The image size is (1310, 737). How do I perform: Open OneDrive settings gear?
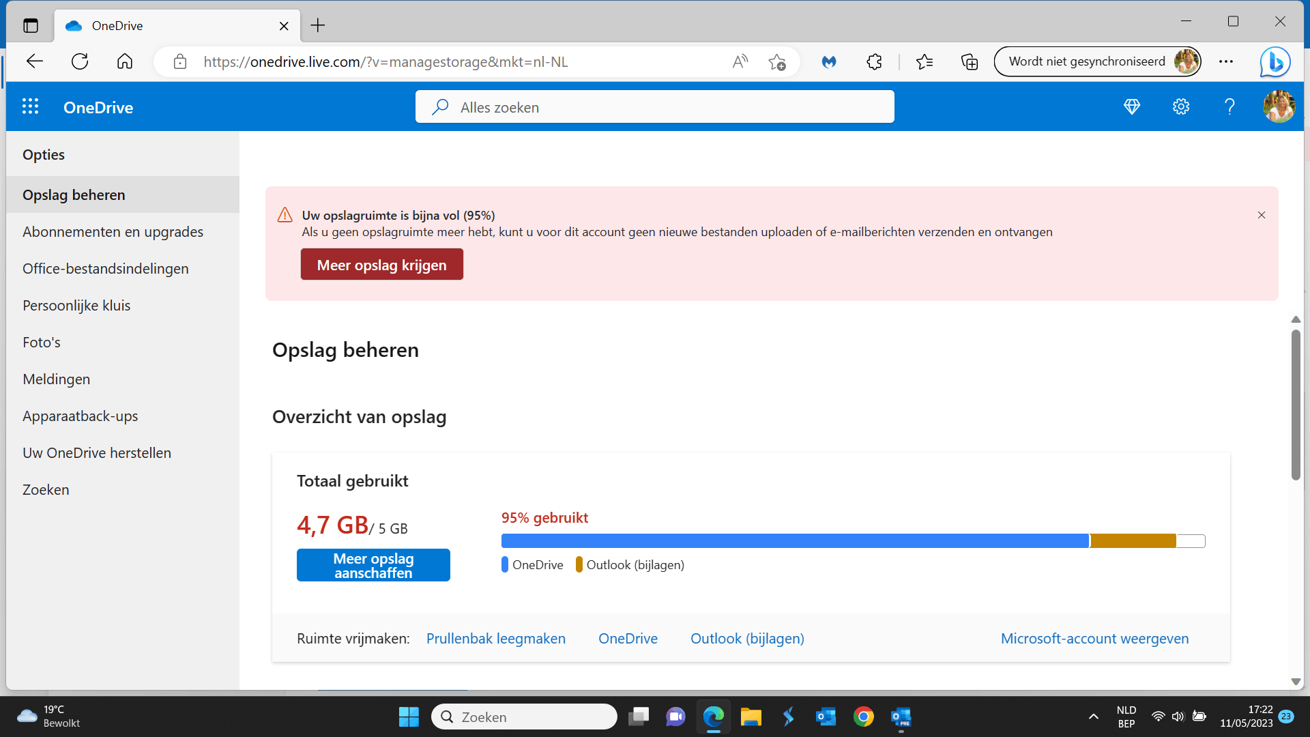pos(1181,106)
